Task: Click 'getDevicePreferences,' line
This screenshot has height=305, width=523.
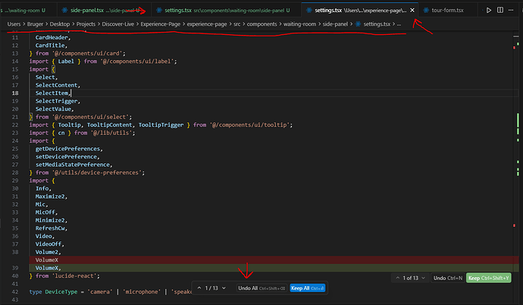Action: (69, 149)
